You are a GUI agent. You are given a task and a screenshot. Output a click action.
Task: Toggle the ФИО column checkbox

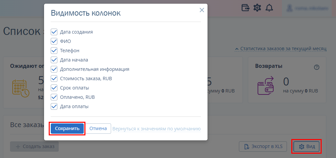(54, 41)
